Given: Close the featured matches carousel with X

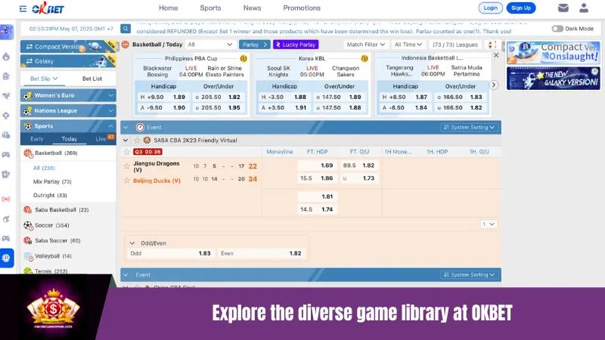Looking at the screenshot, I should (496, 55).
